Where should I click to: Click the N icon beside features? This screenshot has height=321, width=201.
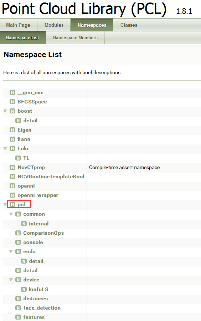click(x=18, y=317)
